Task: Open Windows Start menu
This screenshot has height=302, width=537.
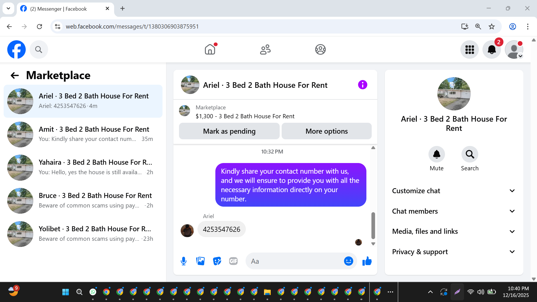Action: [66, 292]
